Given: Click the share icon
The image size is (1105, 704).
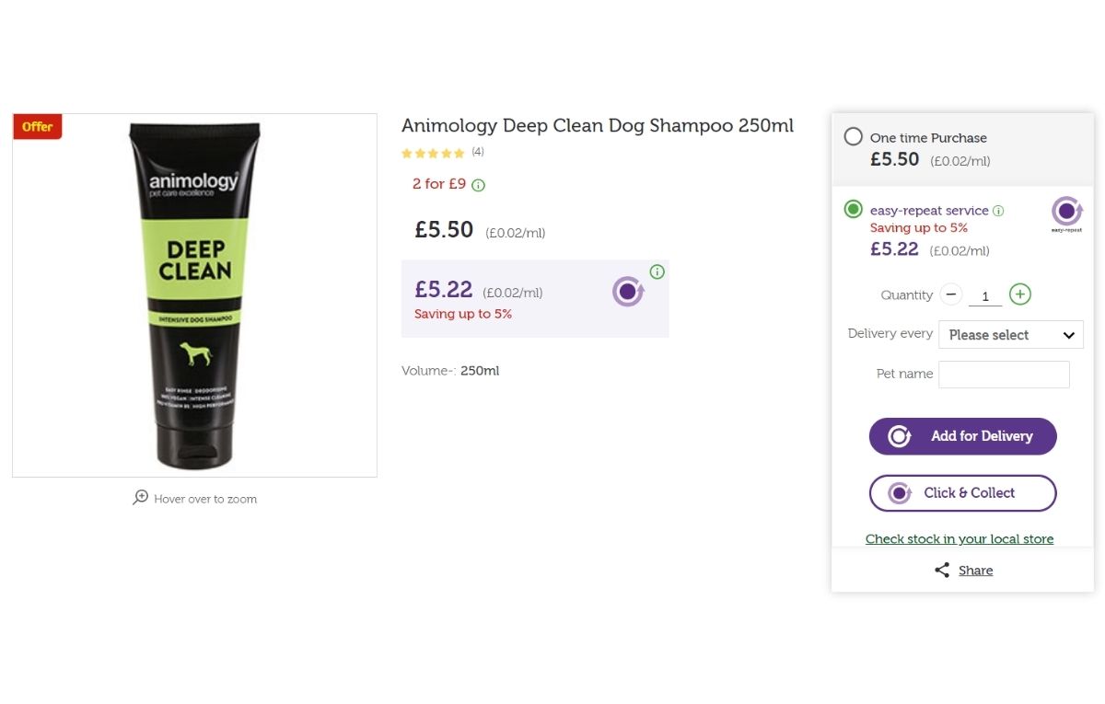Looking at the screenshot, I should pyautogui.click(x=942, y=571).
